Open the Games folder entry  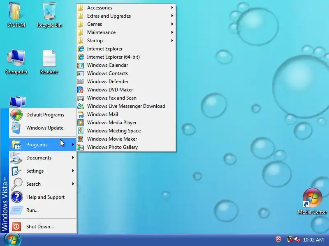click(x=126, y=24)
